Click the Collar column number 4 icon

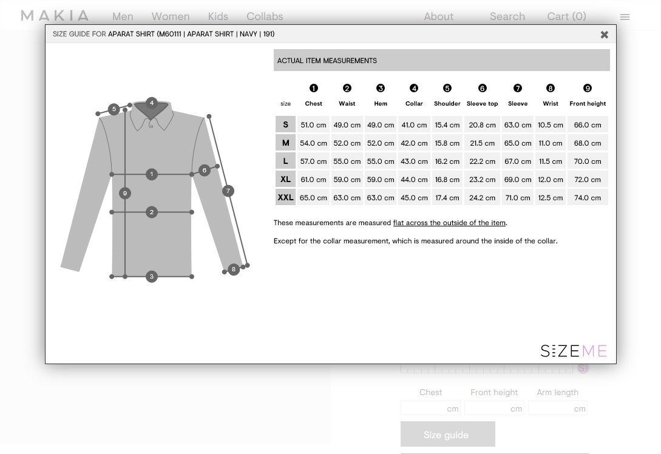click(414, 88)
